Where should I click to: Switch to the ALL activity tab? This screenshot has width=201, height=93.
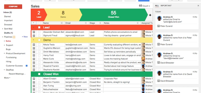[157, 6]
